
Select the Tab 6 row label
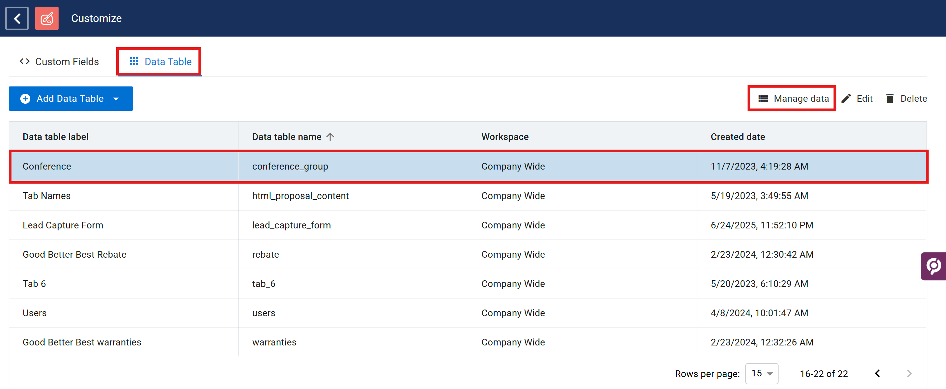click(35, 284)
